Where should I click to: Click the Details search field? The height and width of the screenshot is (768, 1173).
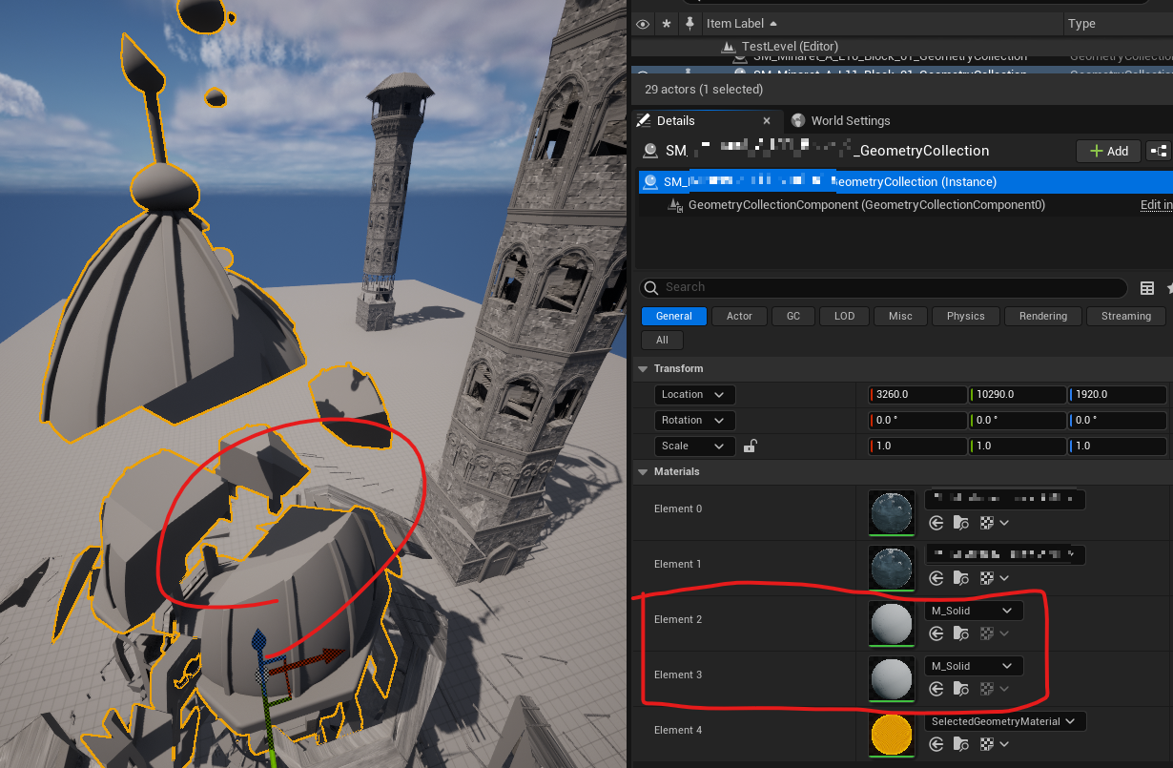click(884, 287)
